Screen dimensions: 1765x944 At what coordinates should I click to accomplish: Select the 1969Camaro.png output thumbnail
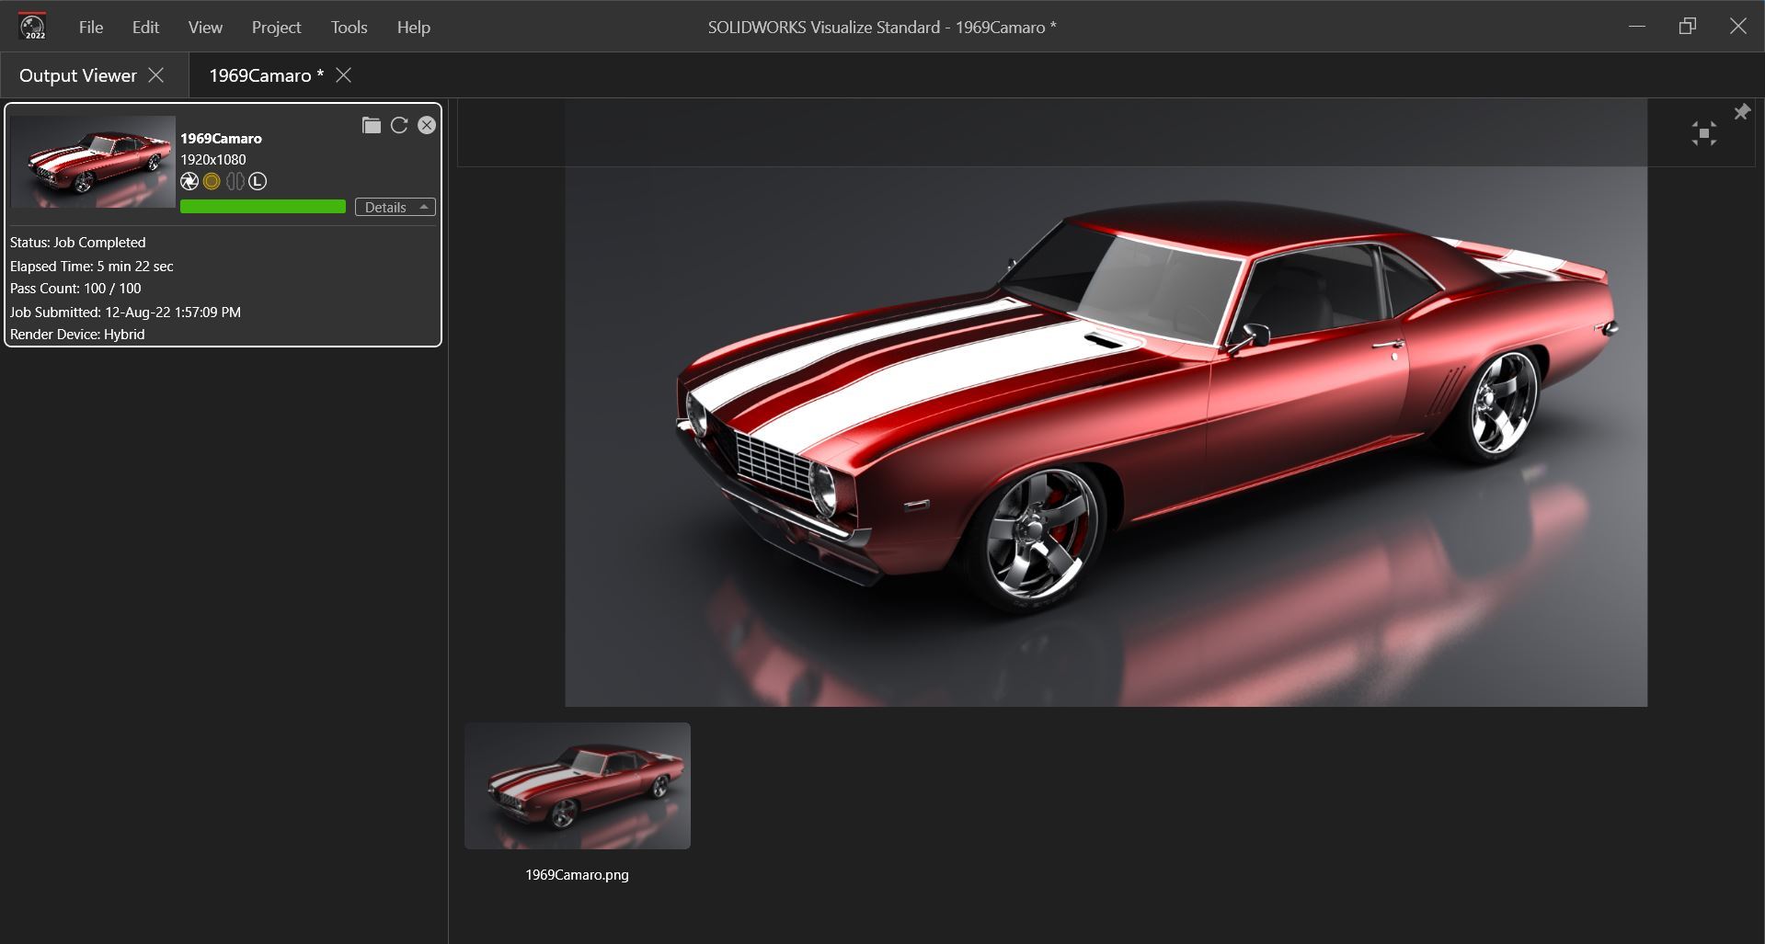pyautogui.click(x=577, y=786)
